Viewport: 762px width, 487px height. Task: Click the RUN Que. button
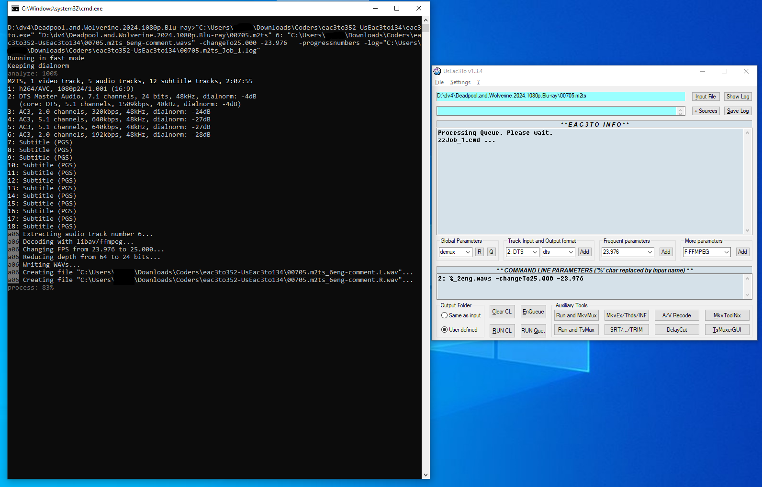[533, 331]
